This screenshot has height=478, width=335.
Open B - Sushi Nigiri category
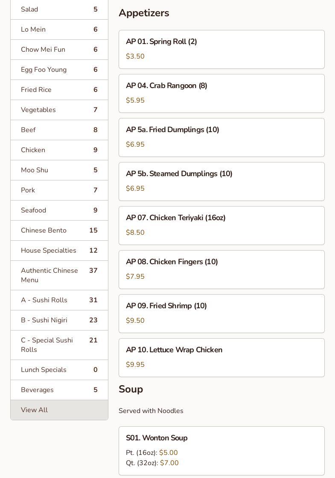pyautogui.click(x=59, y=320)
